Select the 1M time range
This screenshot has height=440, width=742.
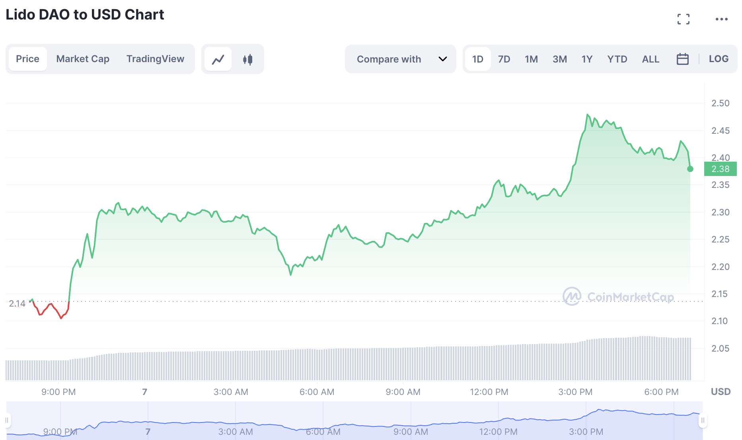[x=531, y=59]
